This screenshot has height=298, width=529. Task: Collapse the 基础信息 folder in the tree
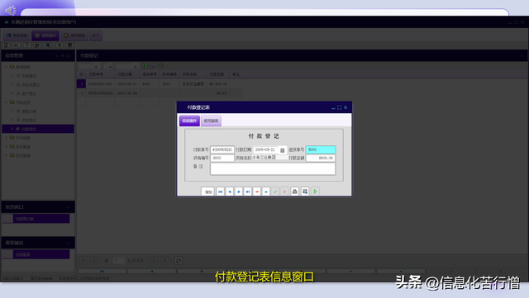tap(6, 67)
